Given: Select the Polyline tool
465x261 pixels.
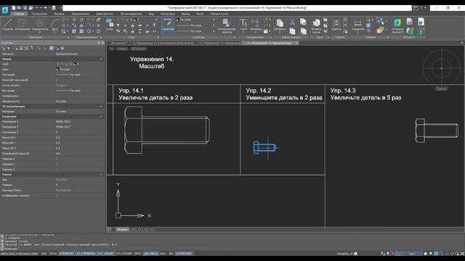Looking at the screenshot, I should pyautogui.click(x=23, y=25).
